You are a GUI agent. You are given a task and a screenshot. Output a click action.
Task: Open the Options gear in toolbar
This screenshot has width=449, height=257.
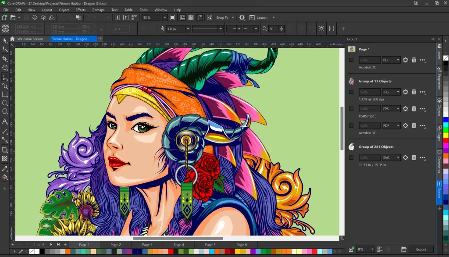pos(242,18)
